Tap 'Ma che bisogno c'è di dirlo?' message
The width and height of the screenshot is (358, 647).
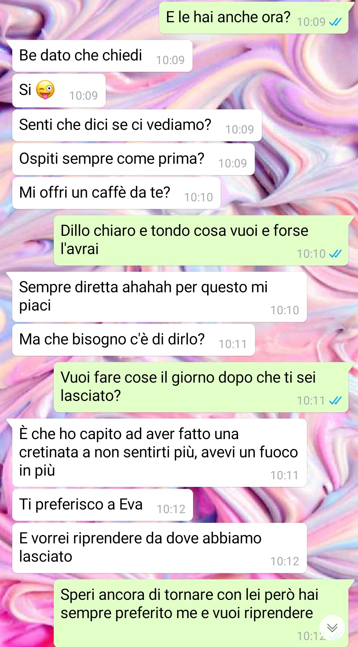[x=134, y=340]
